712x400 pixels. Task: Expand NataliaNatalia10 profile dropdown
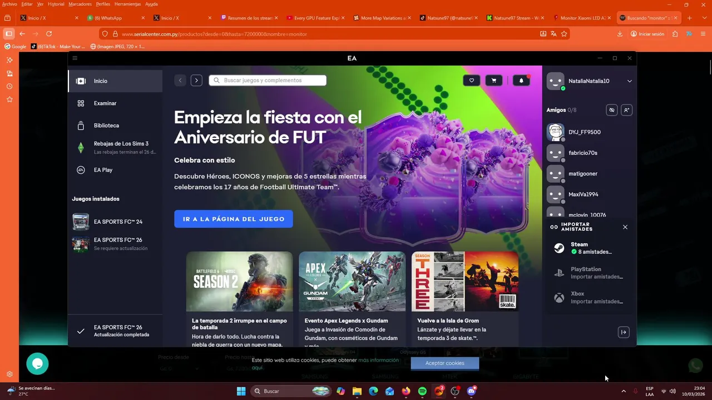click(x=630, y=81)
